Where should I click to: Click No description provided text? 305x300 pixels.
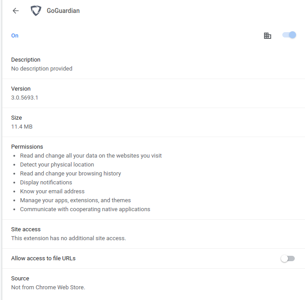pyautogui.click(x=42, y=69)
